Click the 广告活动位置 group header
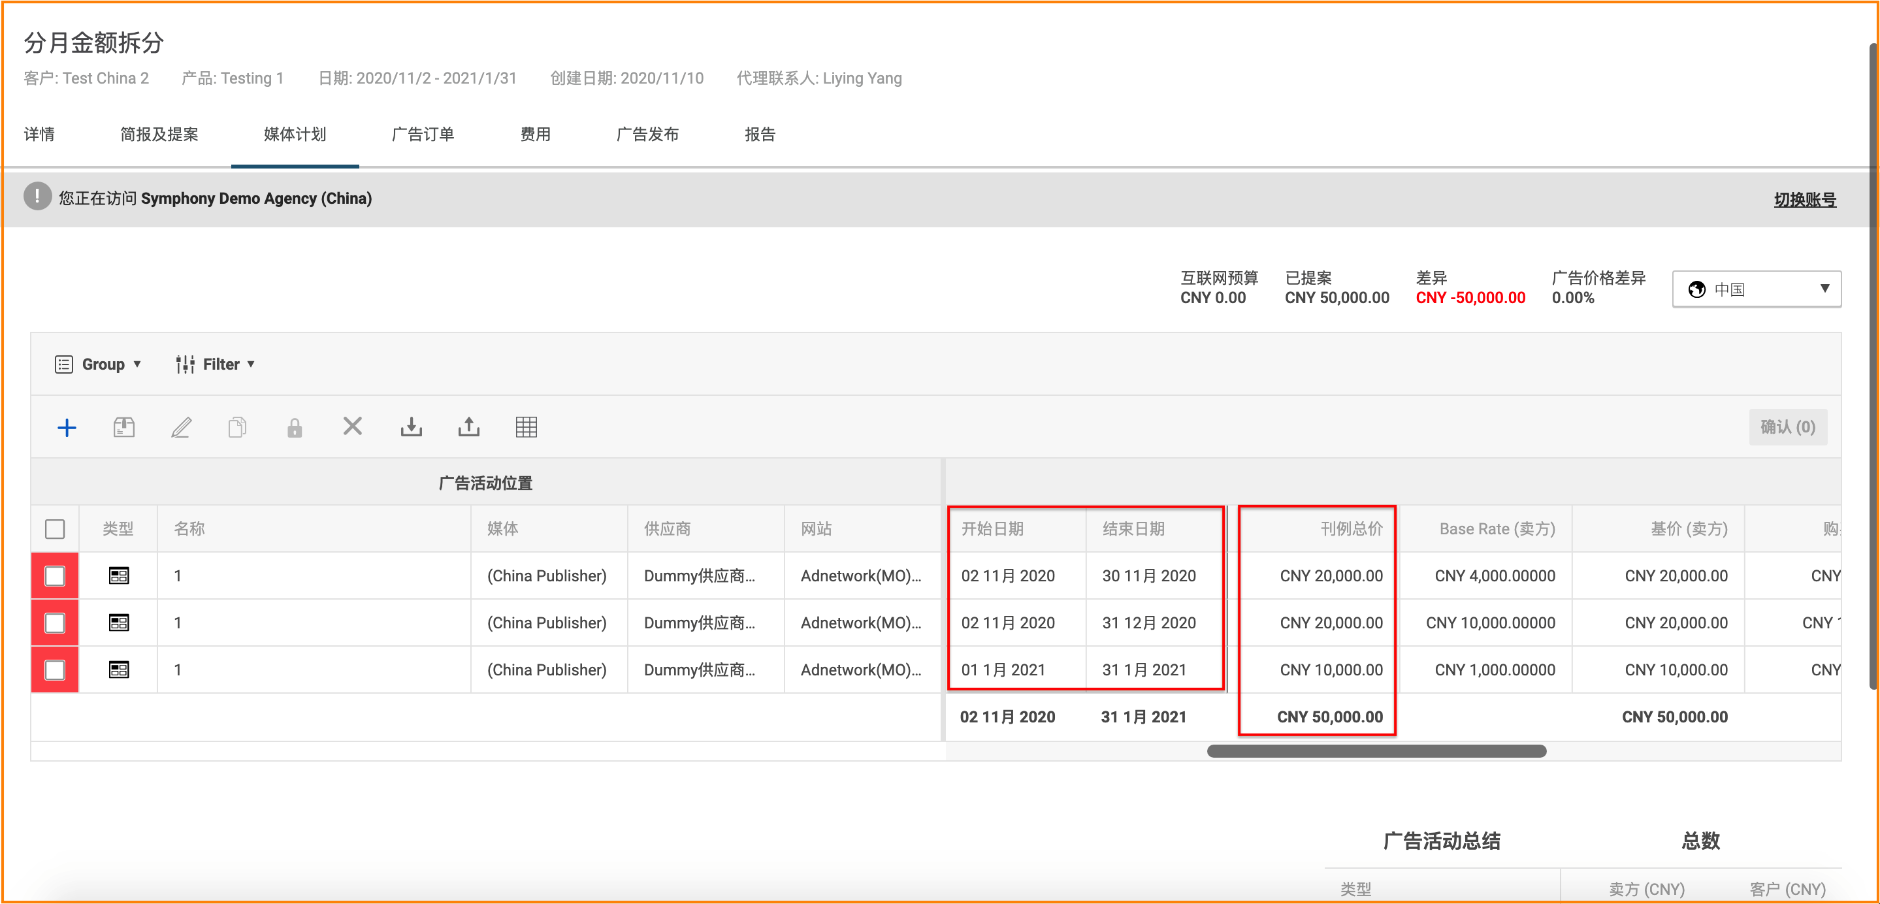 (485, 483)
